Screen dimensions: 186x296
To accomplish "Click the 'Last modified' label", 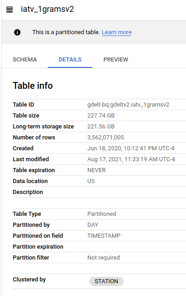I will [x=31, y=159].
